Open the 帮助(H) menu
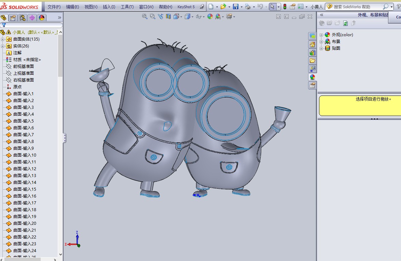This screenshot has width=401, height=261. pos(165,7)
